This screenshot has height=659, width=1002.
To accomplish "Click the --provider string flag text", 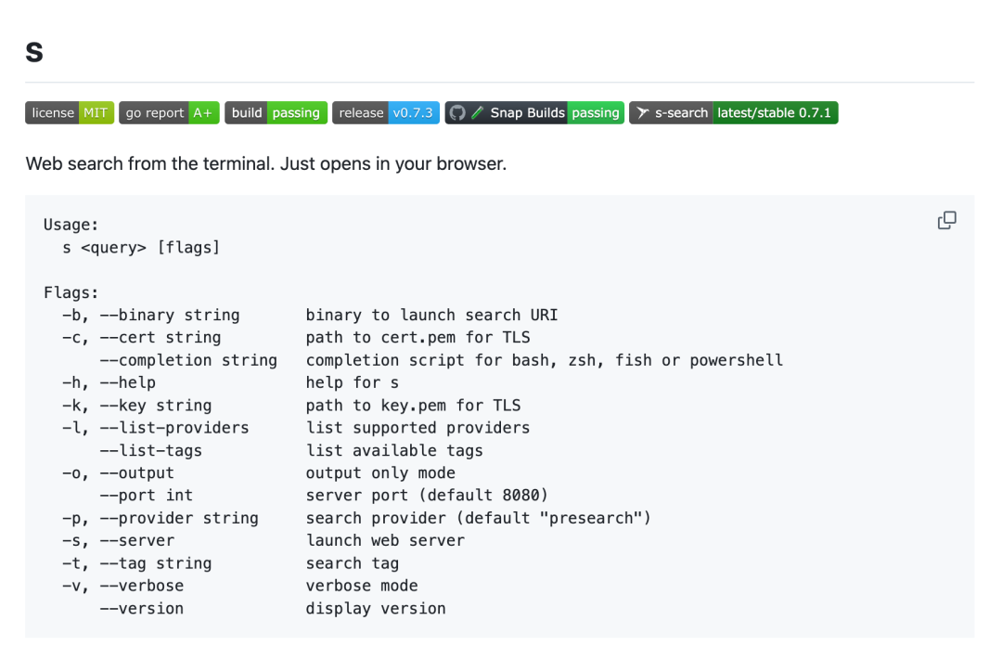I will [179, 518].
